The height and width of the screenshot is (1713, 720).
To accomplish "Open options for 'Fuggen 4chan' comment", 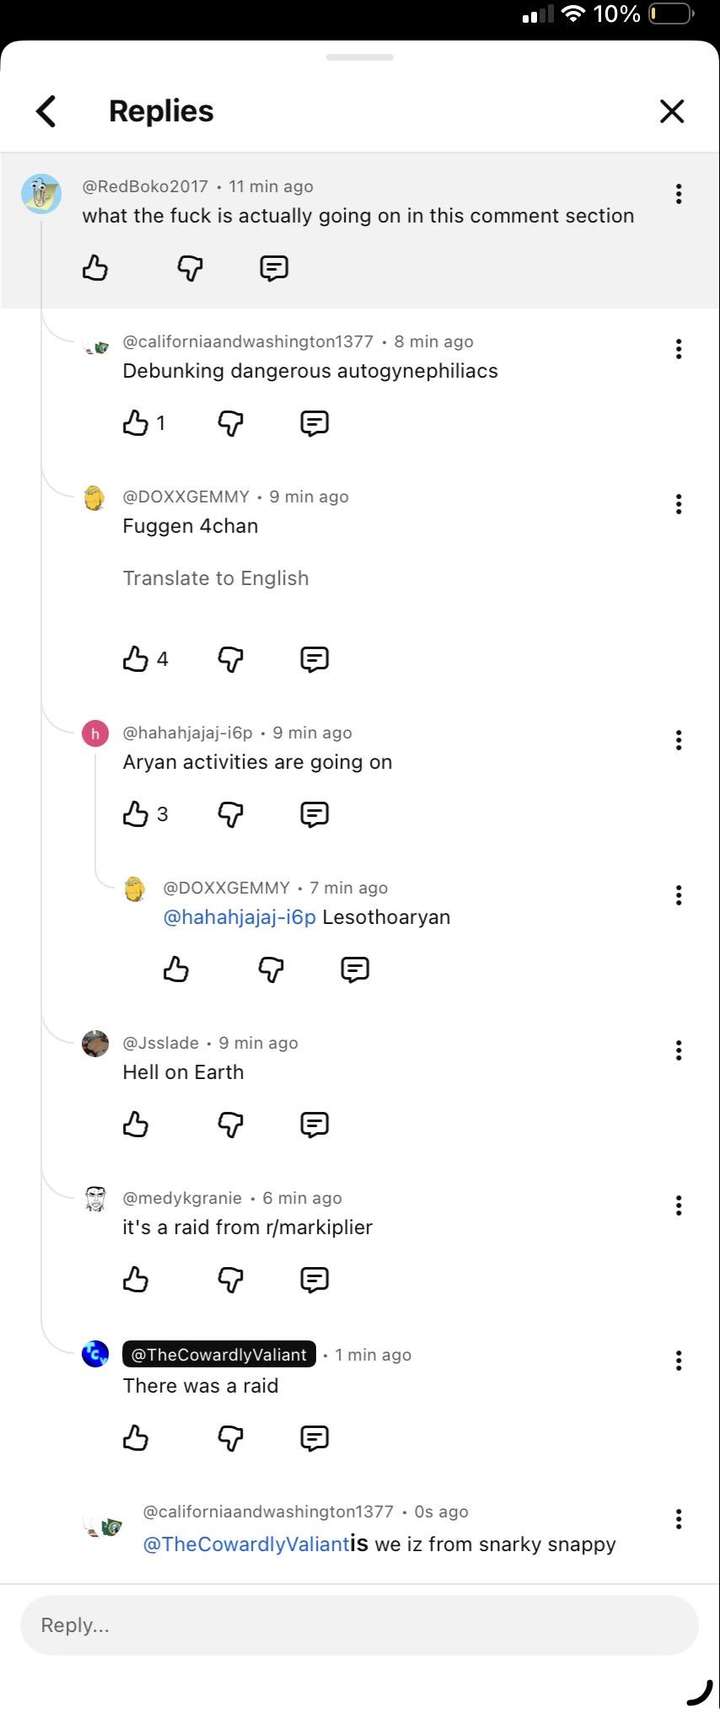I will (x=678, y=504).
